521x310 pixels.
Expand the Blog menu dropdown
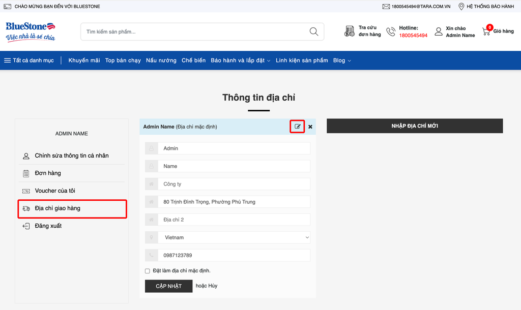click(x=342, y=60)
